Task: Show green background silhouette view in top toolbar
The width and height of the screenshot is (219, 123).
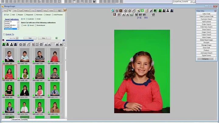Action: tap(160, 11)
